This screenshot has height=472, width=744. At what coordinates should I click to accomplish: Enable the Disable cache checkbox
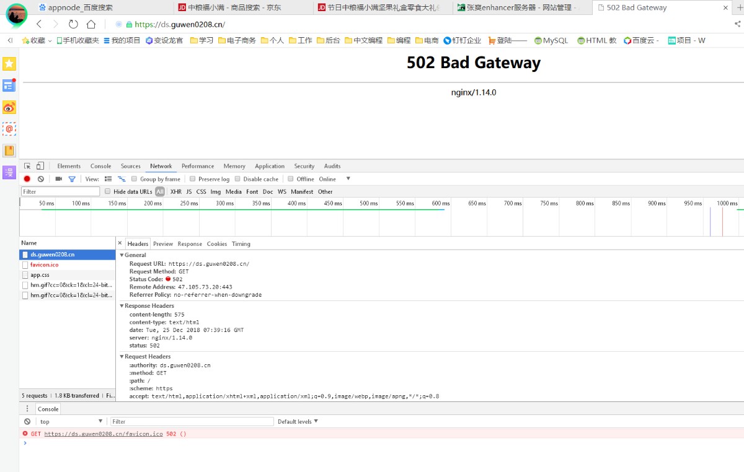pyautogui.click(x=237, y=179)
